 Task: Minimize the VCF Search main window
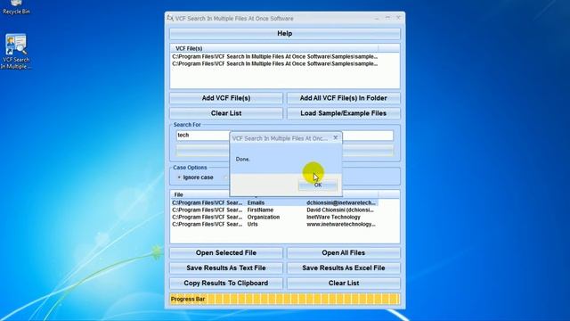(x=377, y=18)
